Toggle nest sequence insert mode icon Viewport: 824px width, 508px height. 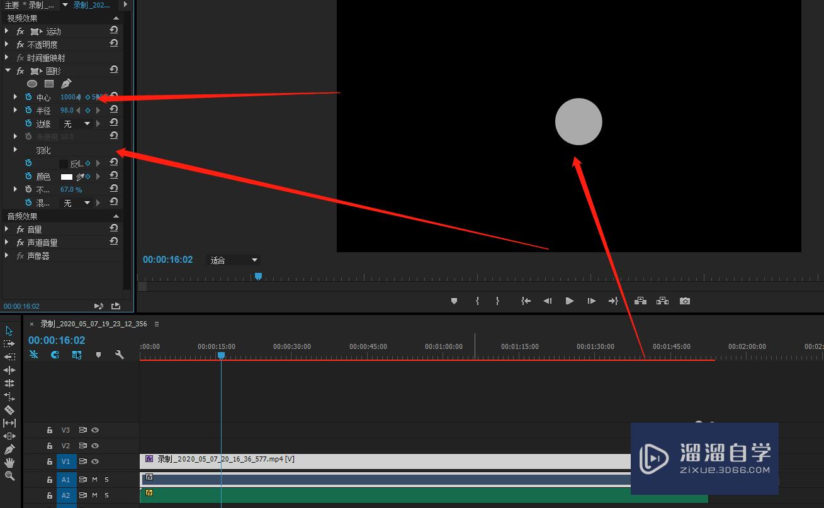pos(34,355)
